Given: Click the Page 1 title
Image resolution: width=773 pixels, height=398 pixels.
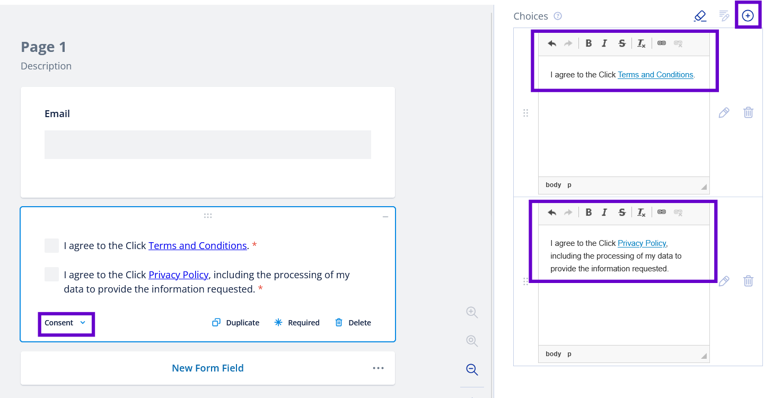Looking at the screenshot, I should click(43, 47).
